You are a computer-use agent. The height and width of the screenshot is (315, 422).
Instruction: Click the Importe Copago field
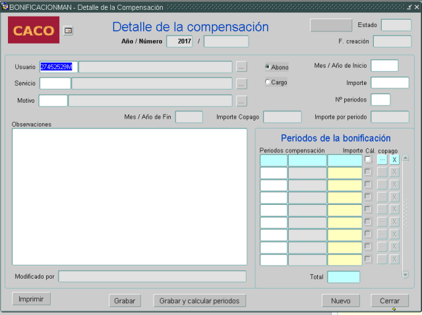[x=282, y=117]
